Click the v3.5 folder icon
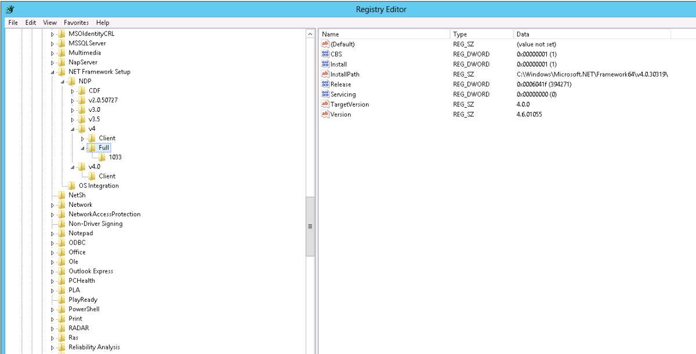The image size is (696, 354). (x=82, y=119)
